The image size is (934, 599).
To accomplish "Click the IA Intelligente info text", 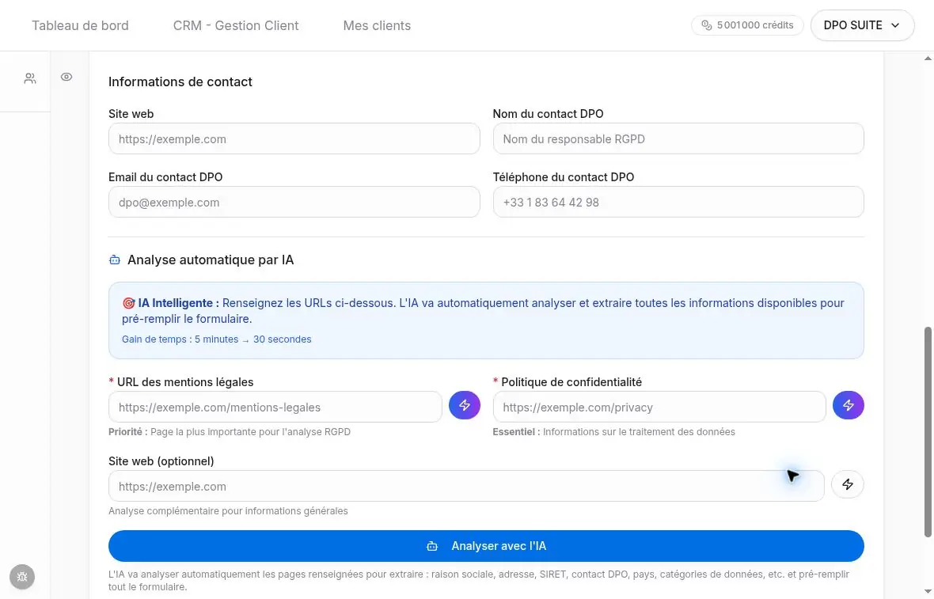I will tap(483, 311).
